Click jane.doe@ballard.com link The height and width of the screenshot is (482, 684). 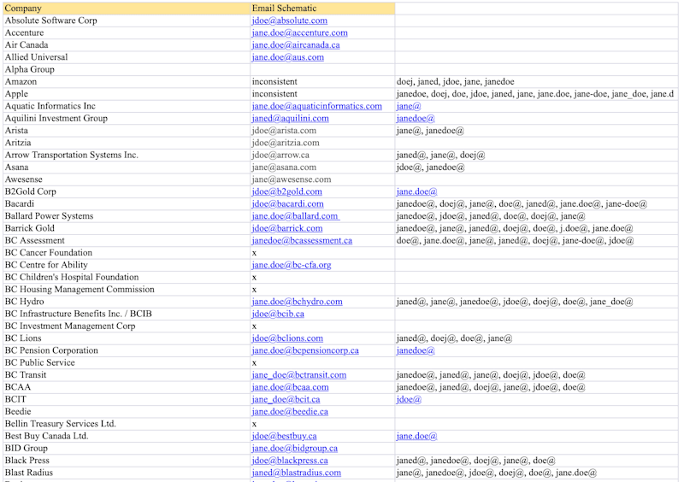(296, 216)
